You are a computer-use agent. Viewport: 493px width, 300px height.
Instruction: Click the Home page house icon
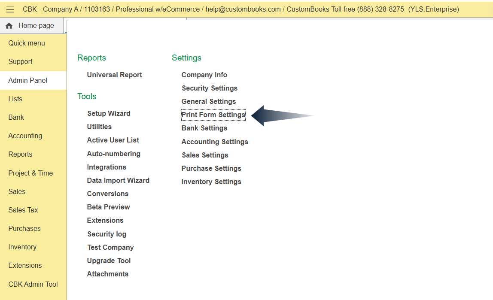(9, 26)
